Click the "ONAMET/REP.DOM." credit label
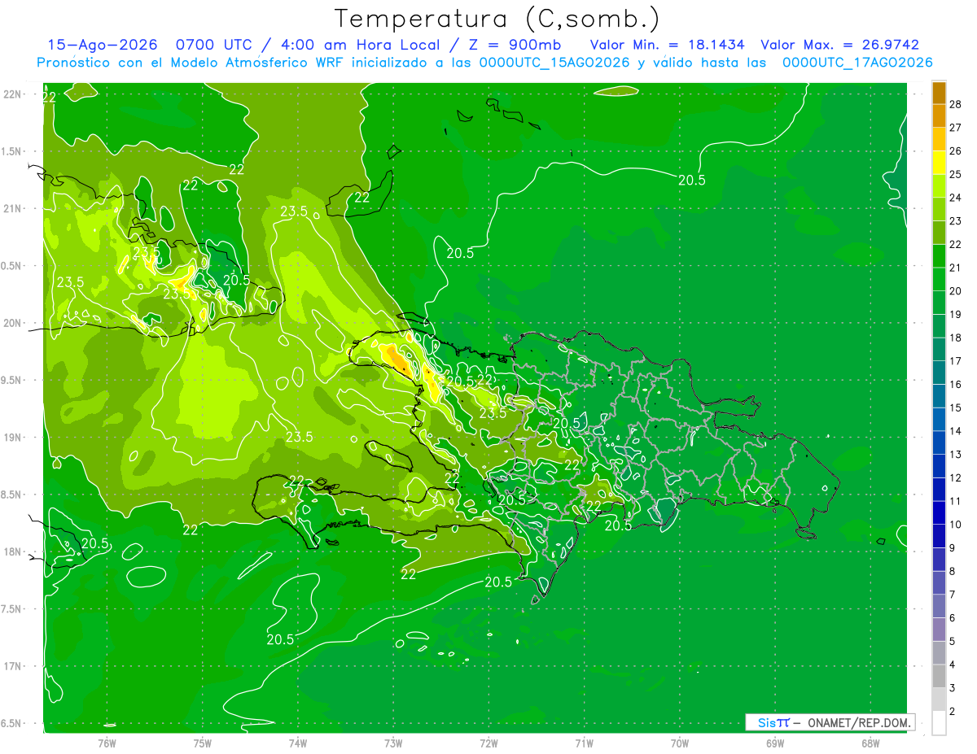This screenshot has width=977, height=754. (x=860, y=722)
